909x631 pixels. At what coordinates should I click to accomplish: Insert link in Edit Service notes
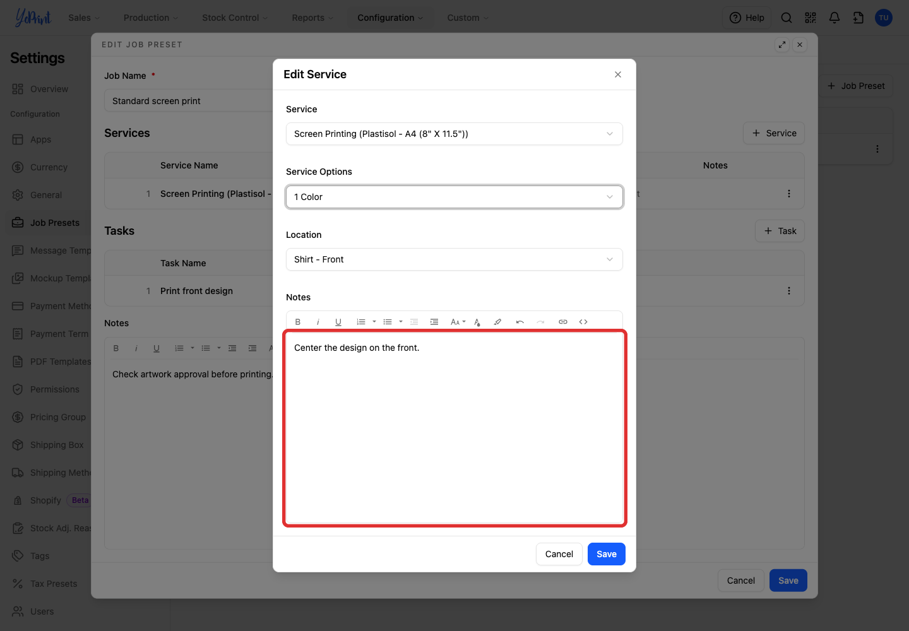click(563, 322)
